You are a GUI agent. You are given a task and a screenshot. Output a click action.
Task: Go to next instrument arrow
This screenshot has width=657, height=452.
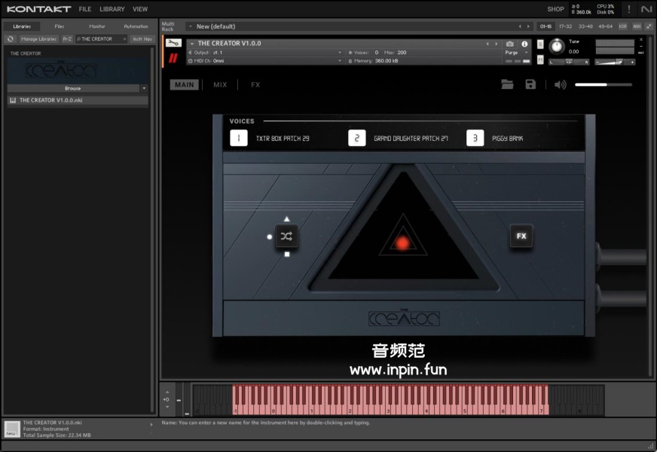pyautogui.click(x=497, y=44)
